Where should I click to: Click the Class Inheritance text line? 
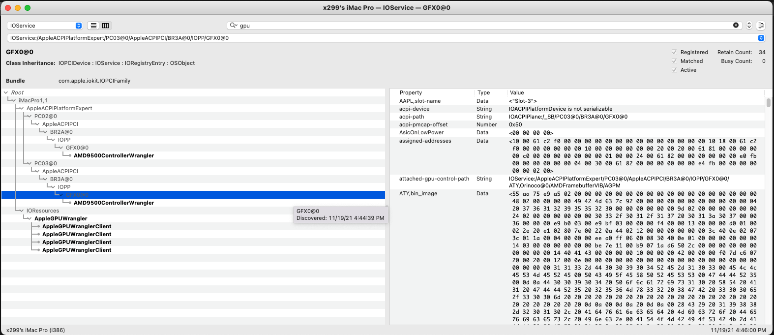click(x=100, y=63)
